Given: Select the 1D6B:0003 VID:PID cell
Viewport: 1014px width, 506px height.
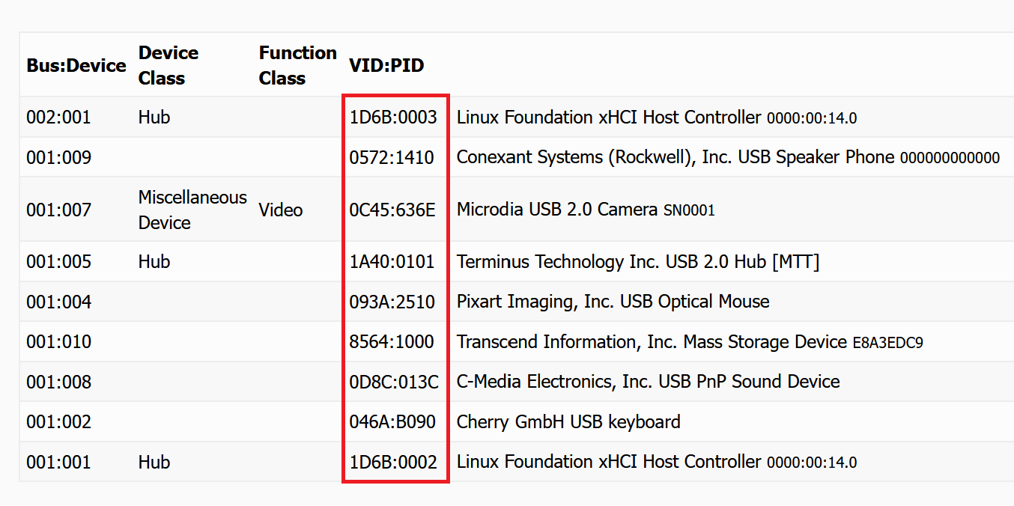Looking at the screenshot, I should [393, 118].
